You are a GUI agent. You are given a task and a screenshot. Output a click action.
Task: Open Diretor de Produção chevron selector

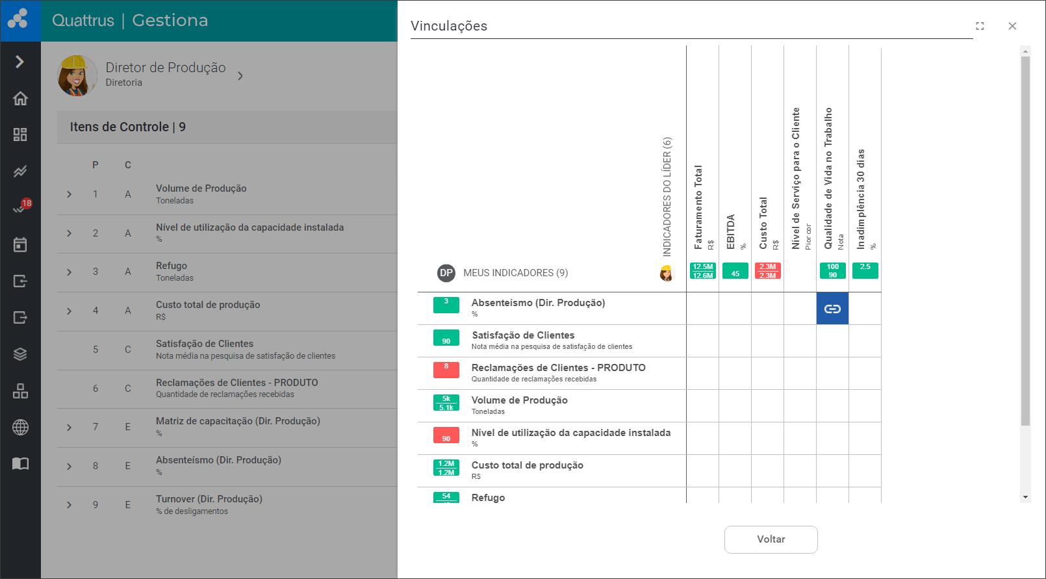tap(240, 76)
